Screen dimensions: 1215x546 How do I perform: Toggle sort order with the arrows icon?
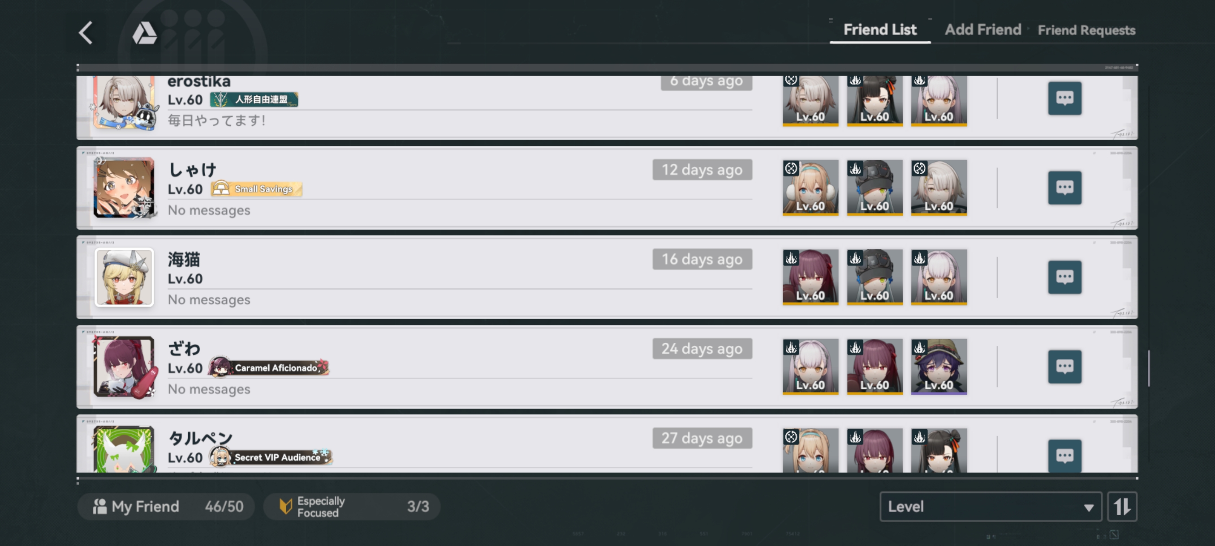1122,507
